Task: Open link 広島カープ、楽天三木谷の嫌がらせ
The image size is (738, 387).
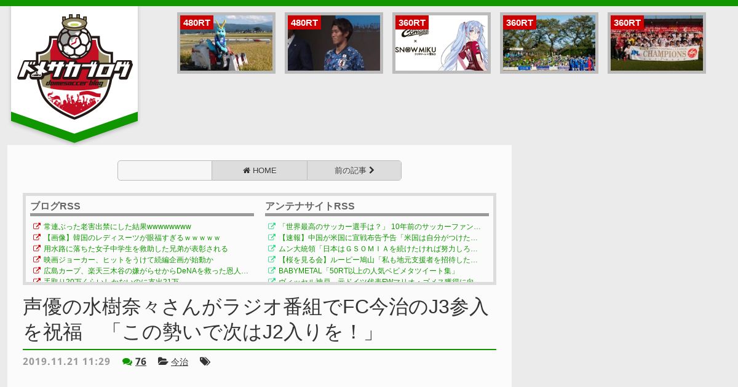Action: (146, 271)
